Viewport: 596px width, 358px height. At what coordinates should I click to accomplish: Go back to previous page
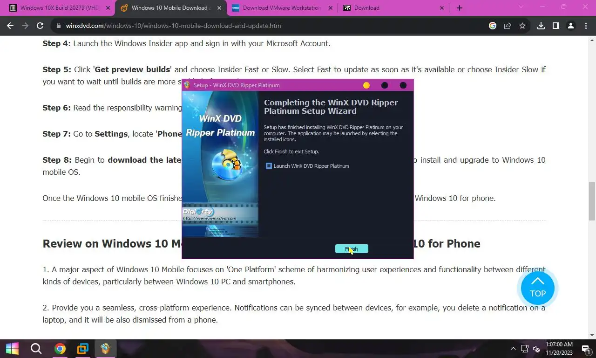coord(10,26)
